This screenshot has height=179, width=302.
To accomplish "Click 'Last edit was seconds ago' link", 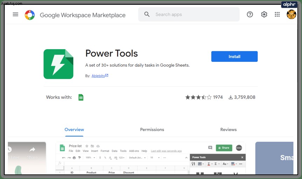I will pos(166,151).
